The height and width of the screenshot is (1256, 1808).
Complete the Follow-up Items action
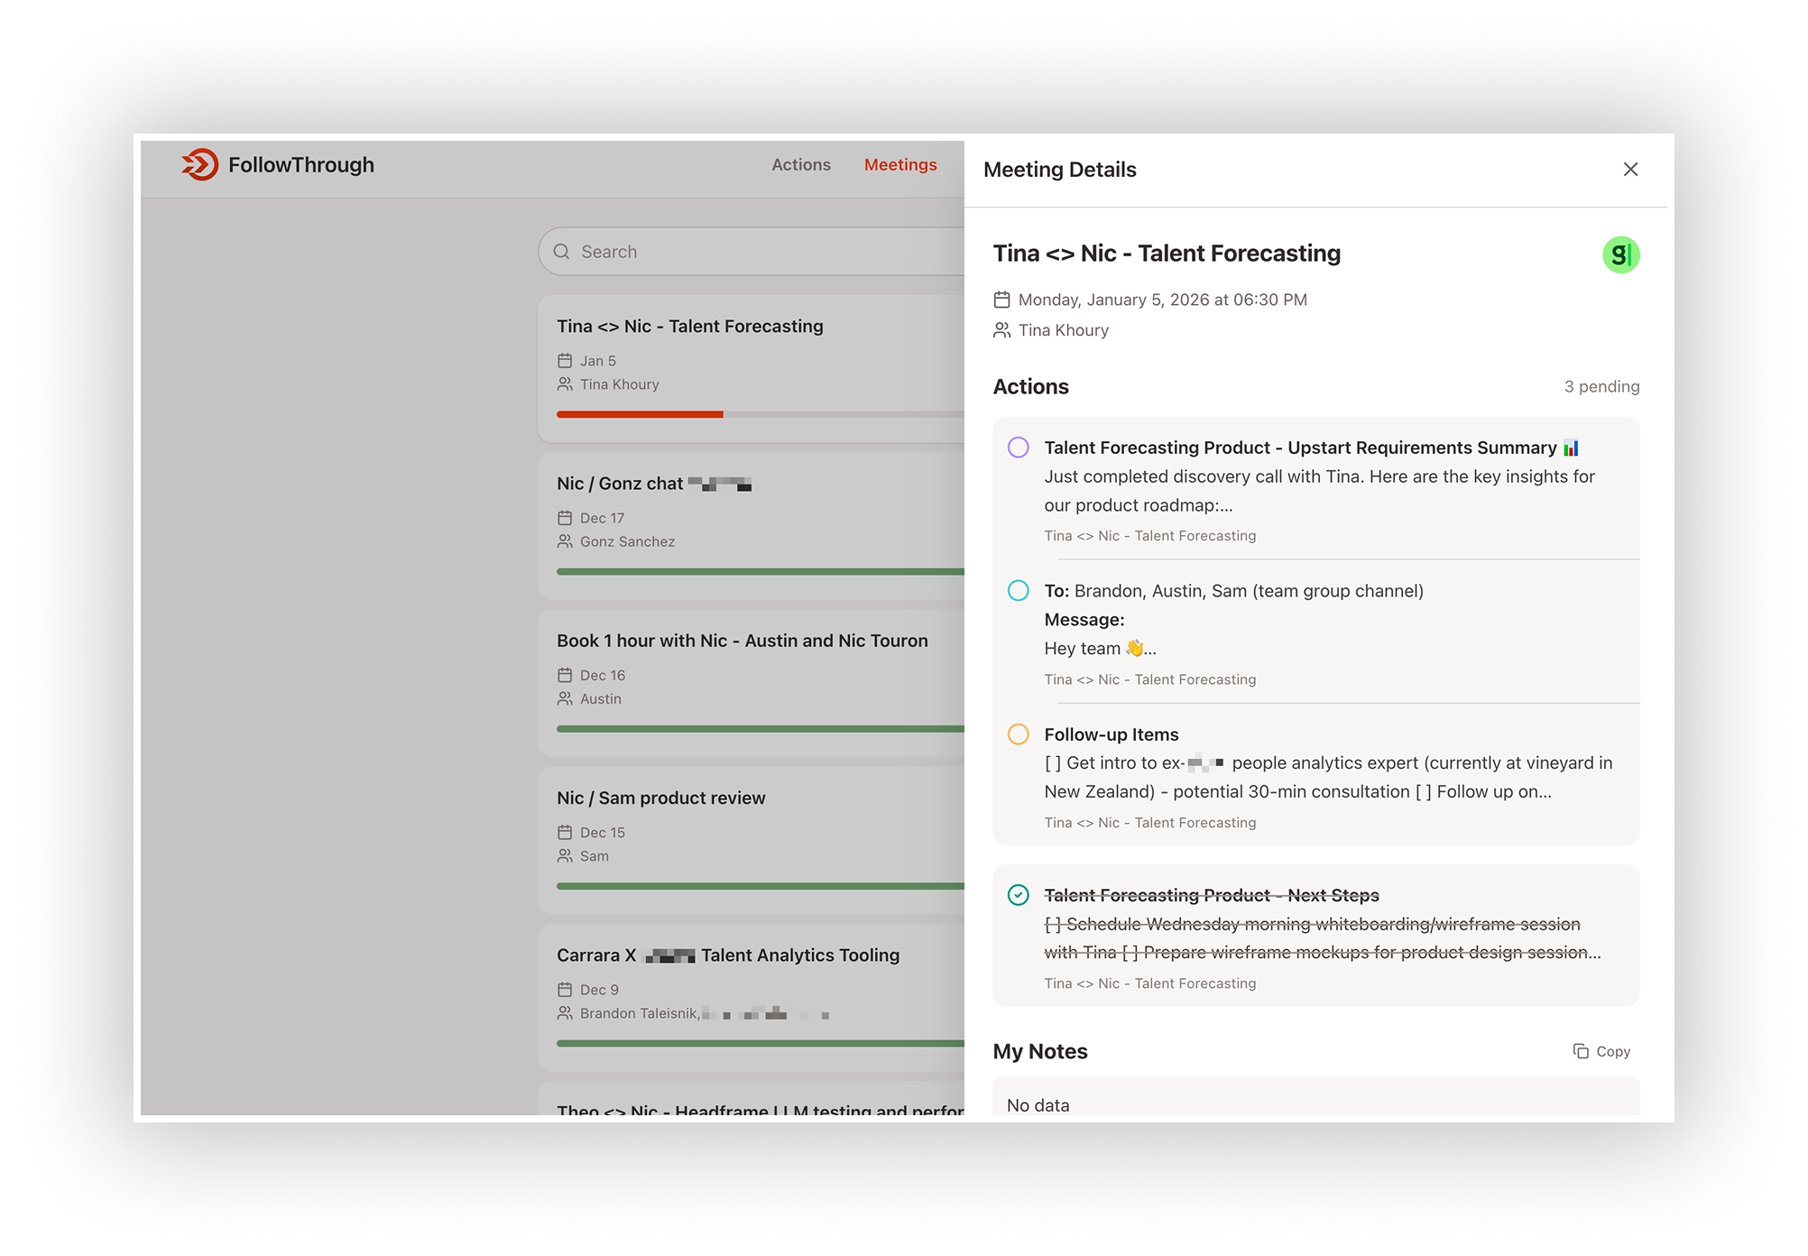pyautogui.click(x=1018, y=734)
